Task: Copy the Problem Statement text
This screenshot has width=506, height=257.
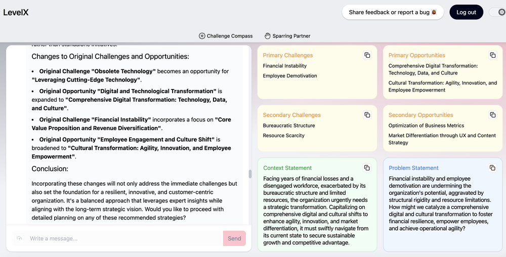Action: tap(492, 168)
